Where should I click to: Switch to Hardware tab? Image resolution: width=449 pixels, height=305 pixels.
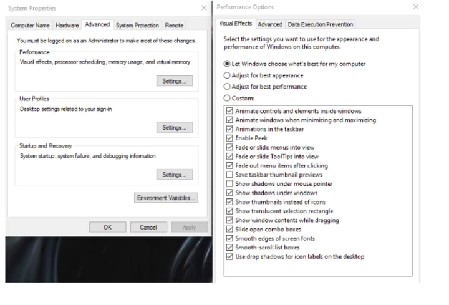(67, 26)
